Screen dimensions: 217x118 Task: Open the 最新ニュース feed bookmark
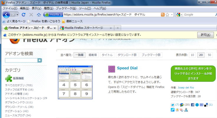[72, 21]
